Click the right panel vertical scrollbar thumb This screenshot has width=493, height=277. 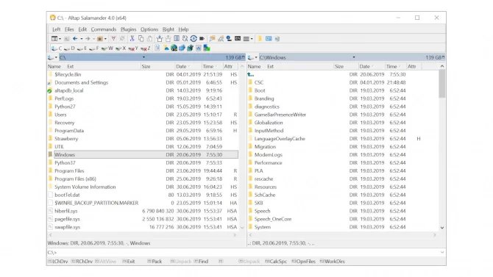(x=442, y=84)
